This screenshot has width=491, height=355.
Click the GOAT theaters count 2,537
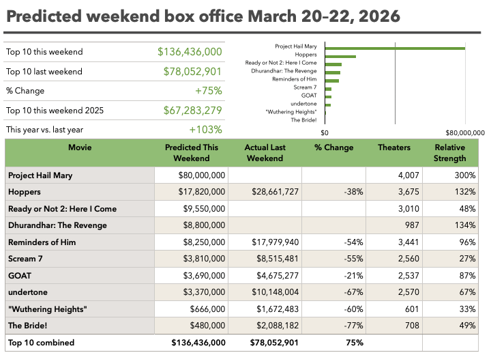point(394,276)
